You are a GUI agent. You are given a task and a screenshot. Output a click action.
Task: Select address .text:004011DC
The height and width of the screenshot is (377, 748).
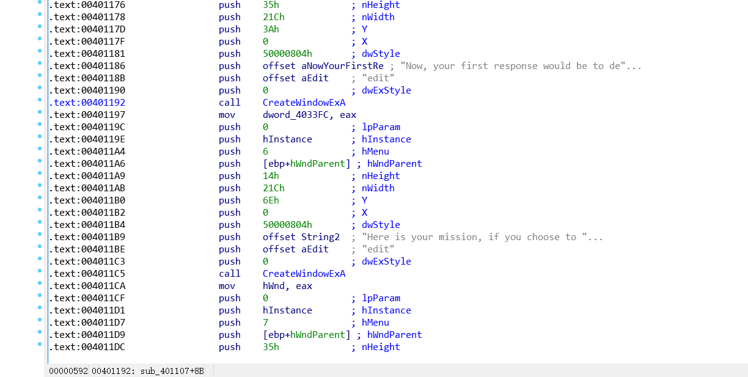click(87, 347)
